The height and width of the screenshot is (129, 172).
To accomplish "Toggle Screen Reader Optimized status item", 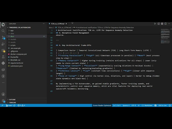I will (x=102, y=105).
